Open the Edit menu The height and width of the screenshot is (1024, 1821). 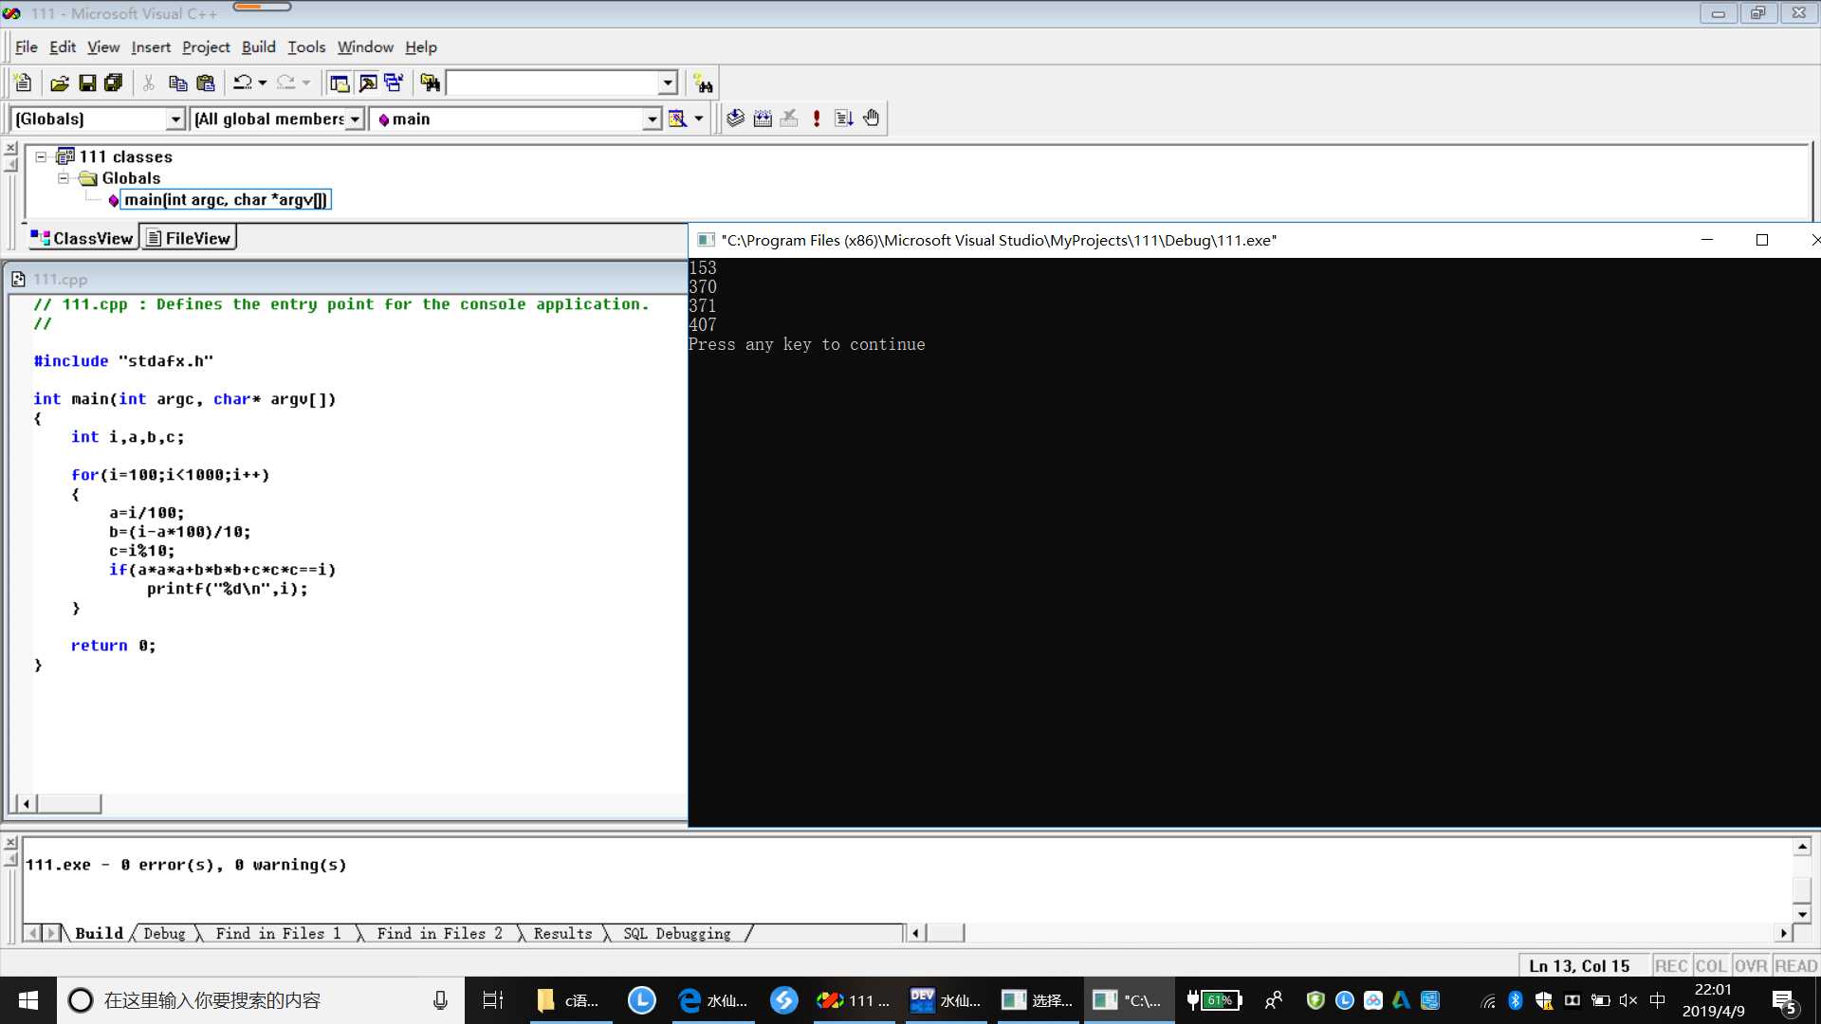coord(63,47)
